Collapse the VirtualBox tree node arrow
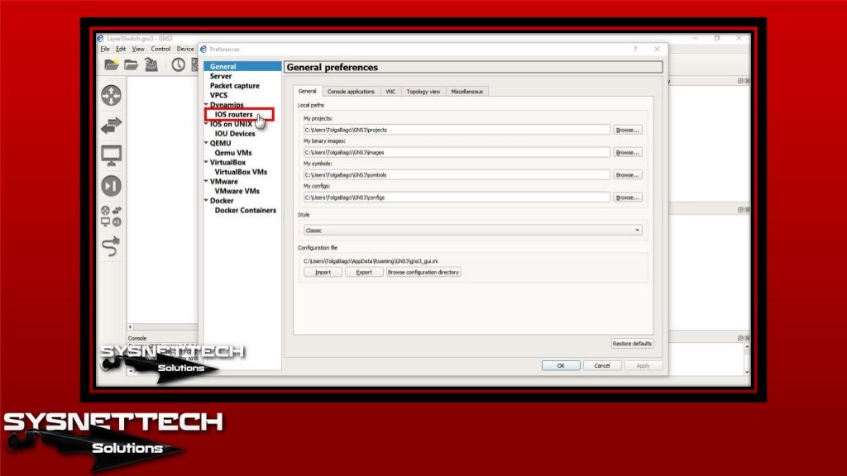Viewport: 847px width, 476px height. [x=206, y=162]
